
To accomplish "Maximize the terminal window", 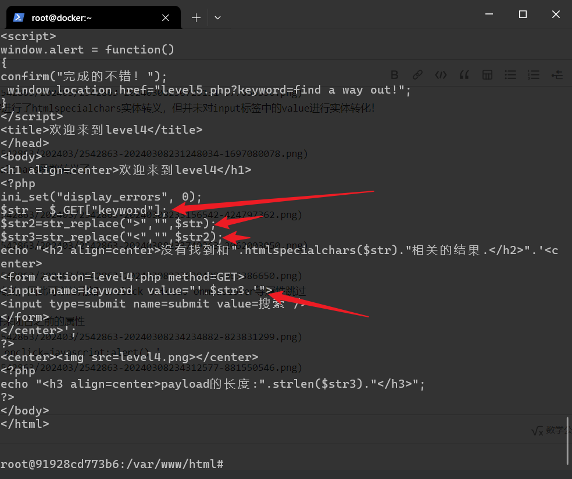I will point(523,14).
